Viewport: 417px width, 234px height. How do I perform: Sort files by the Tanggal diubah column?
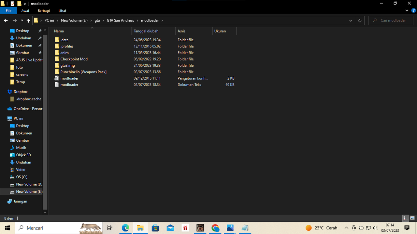click(x=153, y=31)
